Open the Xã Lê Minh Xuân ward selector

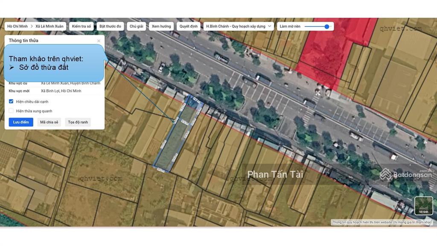[x=50, y=26]
